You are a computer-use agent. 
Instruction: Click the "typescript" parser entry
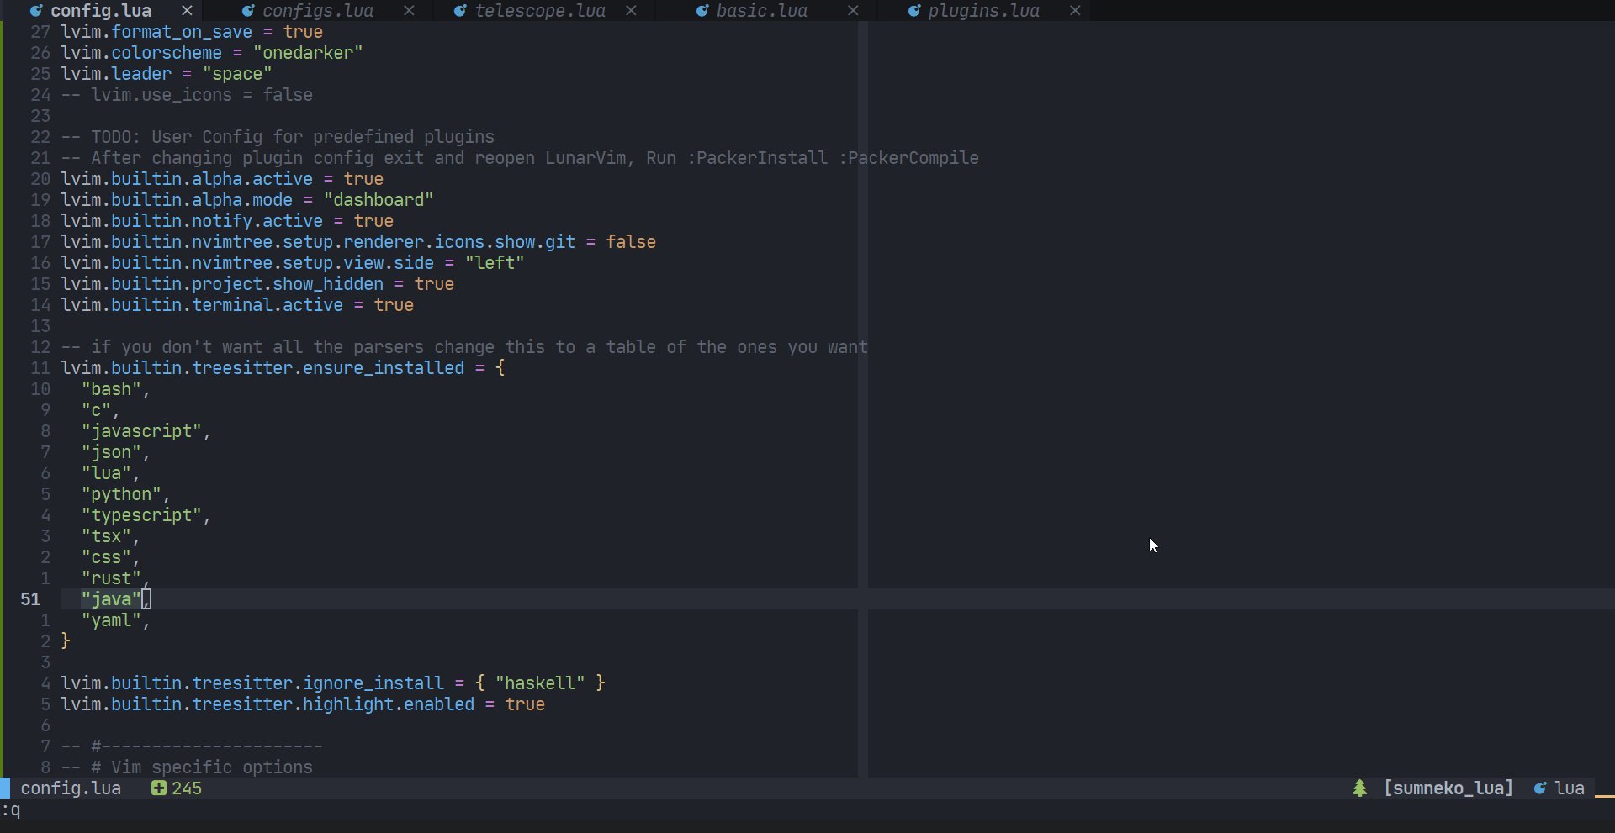[141, 515]
